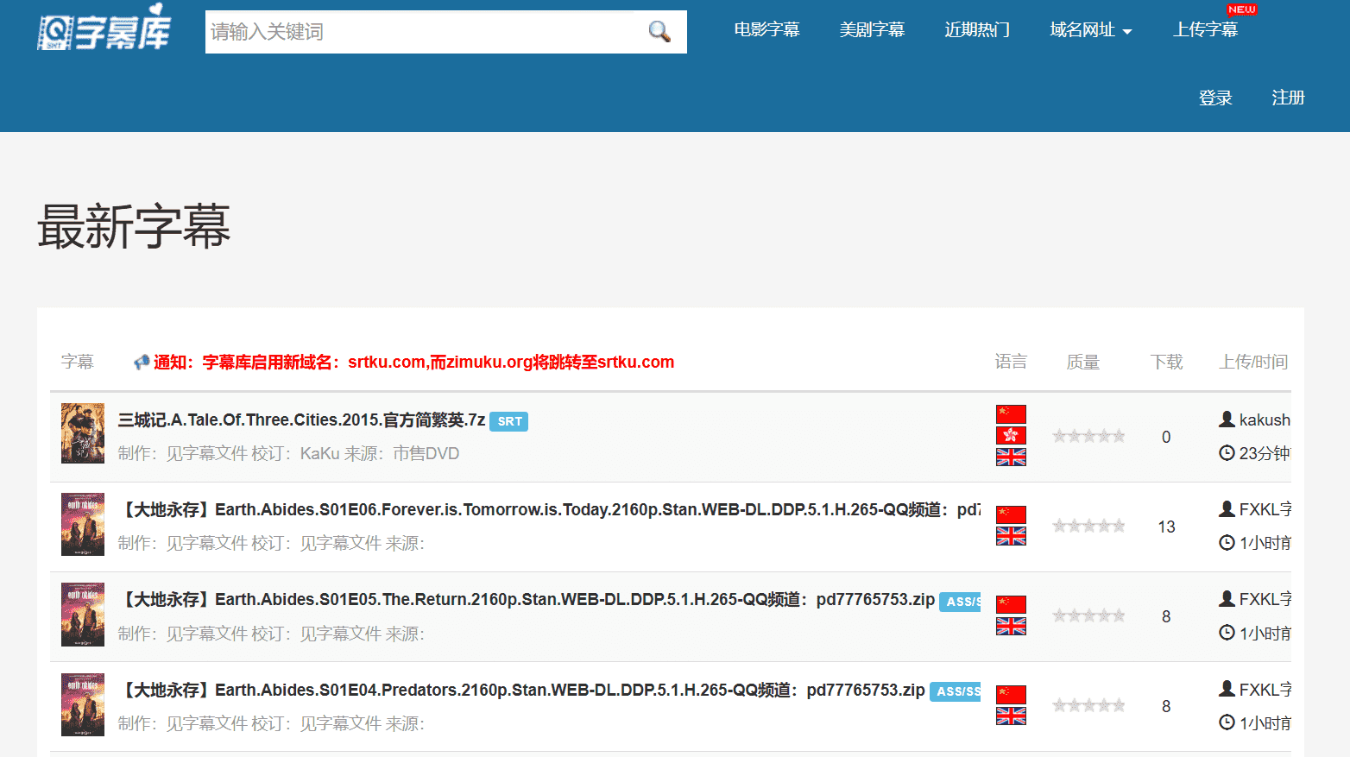Open Earth.Abides.S01E05 The.Return subtitle link
This screenshot has height=757, width=1350.
click(x=527, y=600)
